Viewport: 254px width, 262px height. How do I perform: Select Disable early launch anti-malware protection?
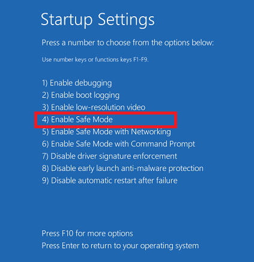122,168
